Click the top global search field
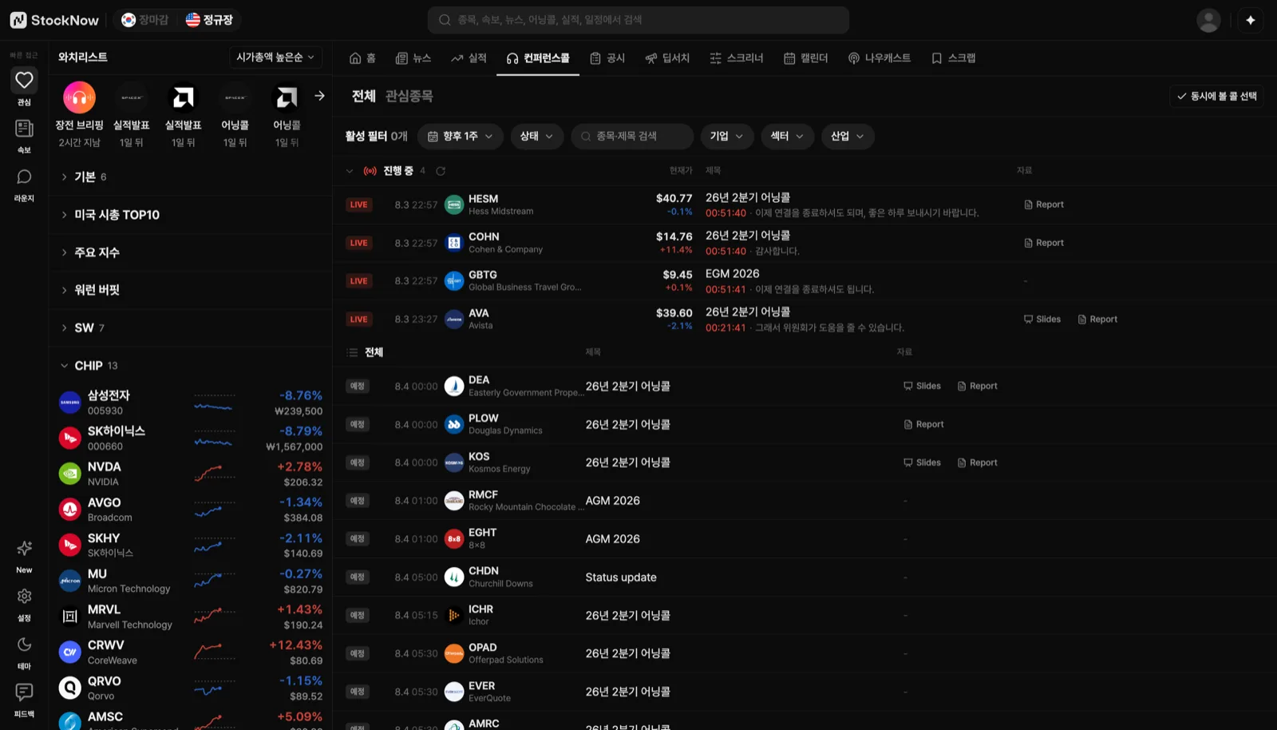This screenshot has height=730, width=1277. click(638, 20)
